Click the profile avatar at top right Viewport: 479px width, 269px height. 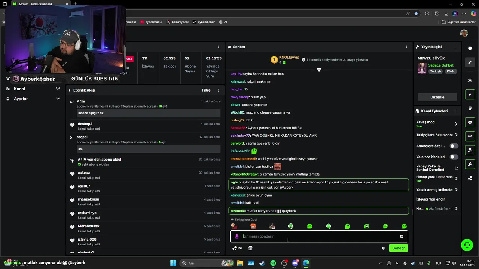coord(464,33)
